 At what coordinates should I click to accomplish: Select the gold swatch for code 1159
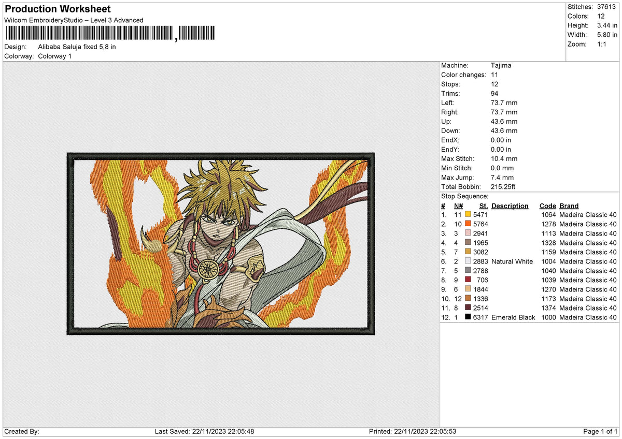[x=468, y=252]
